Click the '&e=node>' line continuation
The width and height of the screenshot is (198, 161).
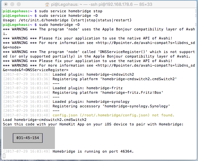click(x=12, y=48)
